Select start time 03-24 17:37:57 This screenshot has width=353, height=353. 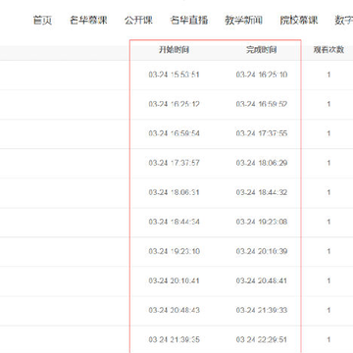174,163
